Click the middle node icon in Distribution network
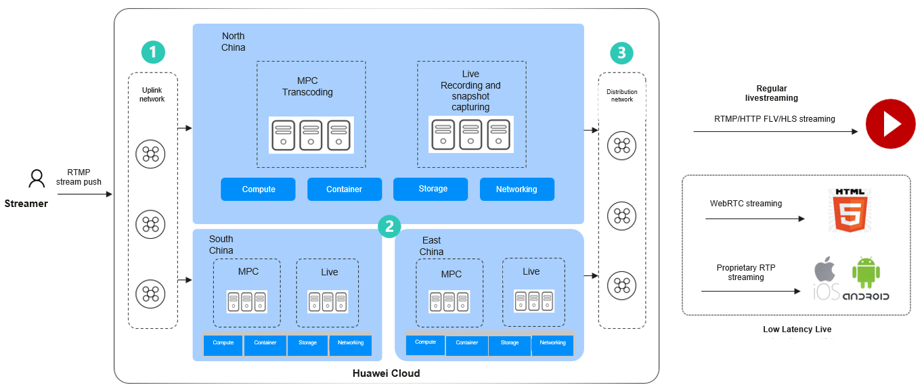Screen dimensions: 924x389 click(x=621, y=216)
